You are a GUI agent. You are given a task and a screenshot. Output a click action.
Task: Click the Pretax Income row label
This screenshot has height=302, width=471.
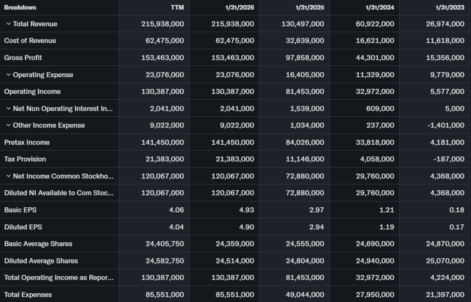27,142
